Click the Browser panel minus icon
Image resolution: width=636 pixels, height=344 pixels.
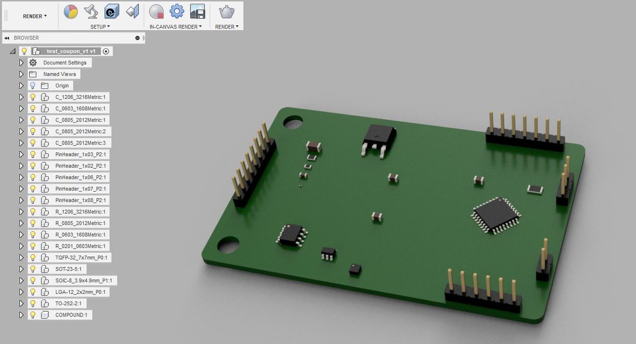137,38
